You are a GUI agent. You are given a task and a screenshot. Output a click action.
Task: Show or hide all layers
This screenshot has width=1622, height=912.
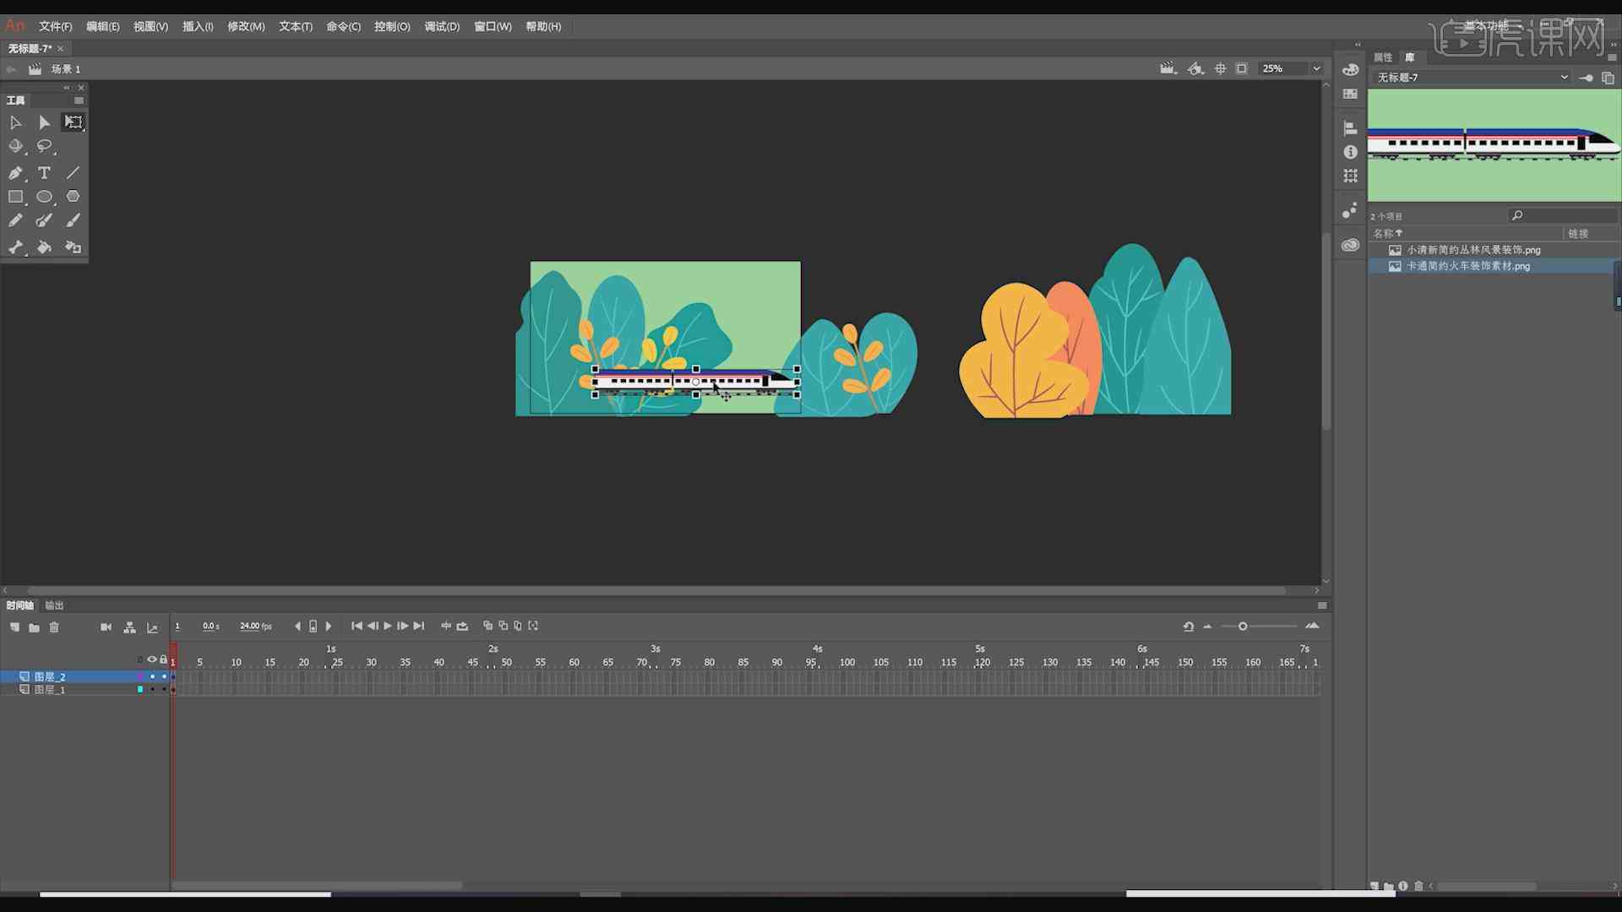click(152, 660)
